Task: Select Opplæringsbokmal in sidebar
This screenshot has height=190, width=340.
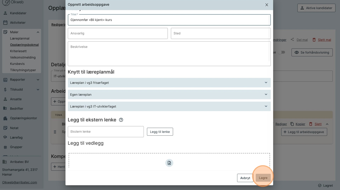Action: [24, 45]
